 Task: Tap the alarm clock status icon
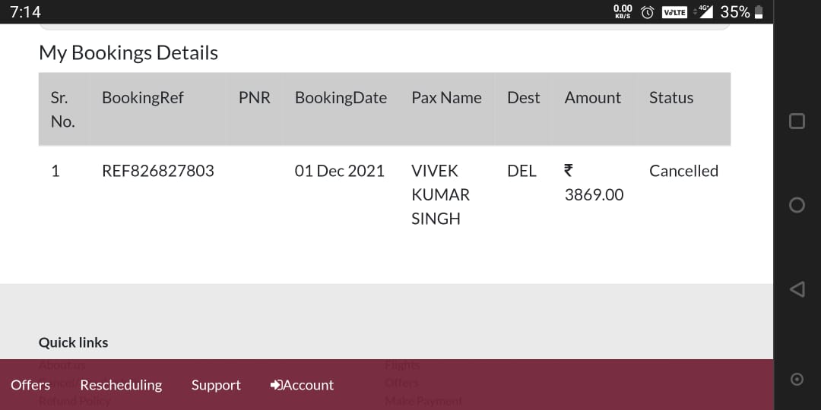(x=648, y=12)
